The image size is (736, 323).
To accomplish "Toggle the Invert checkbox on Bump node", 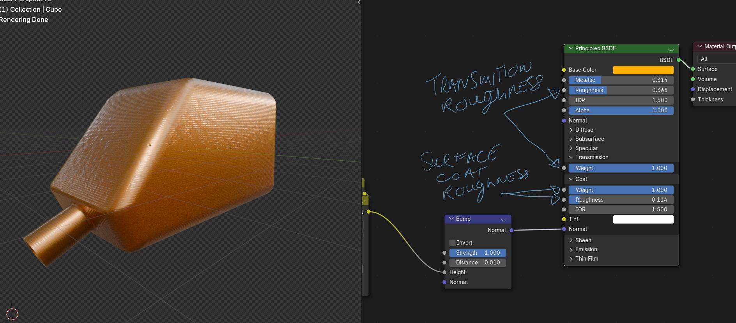I will (x=452, y=243).
